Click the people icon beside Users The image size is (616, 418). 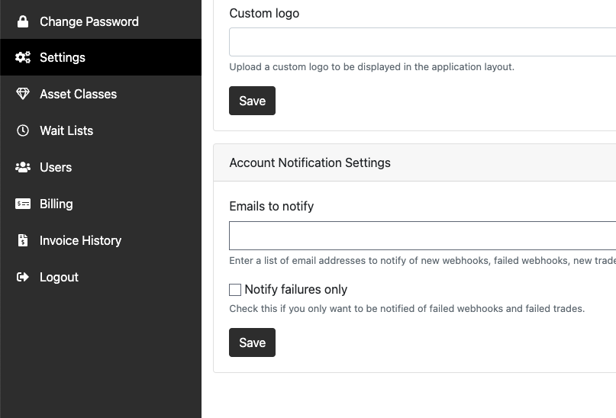(23, 168)
